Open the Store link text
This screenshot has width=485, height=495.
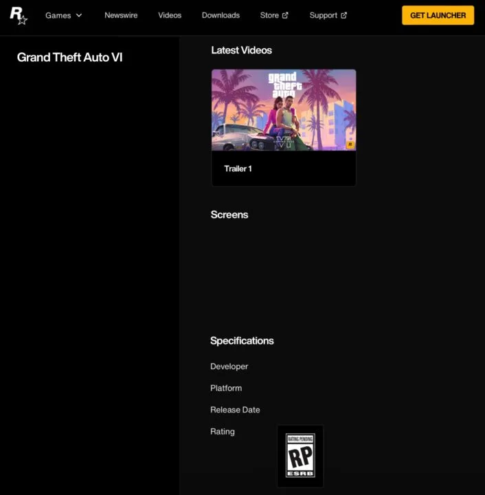pyautogui.click(x=269, y=15)
